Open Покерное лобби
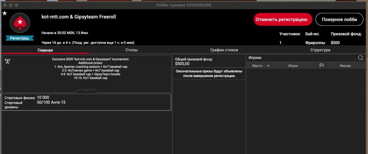This screenshot has height=154, width=368. (339, 20)
